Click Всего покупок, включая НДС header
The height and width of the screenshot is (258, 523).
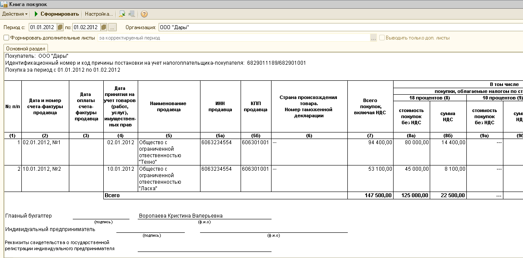point(370,106)
